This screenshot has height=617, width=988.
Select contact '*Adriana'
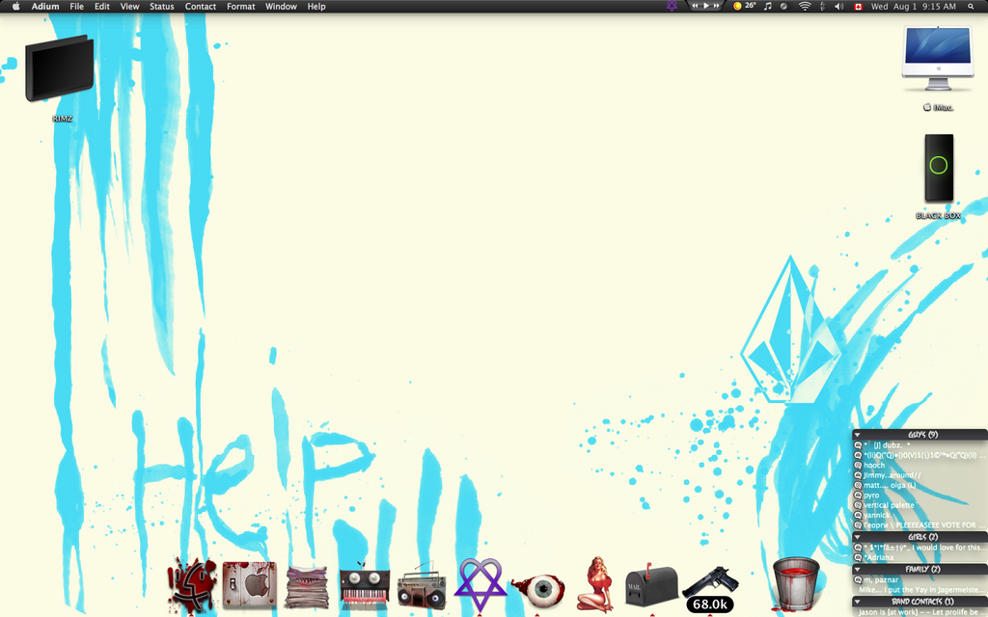(919, 557)
